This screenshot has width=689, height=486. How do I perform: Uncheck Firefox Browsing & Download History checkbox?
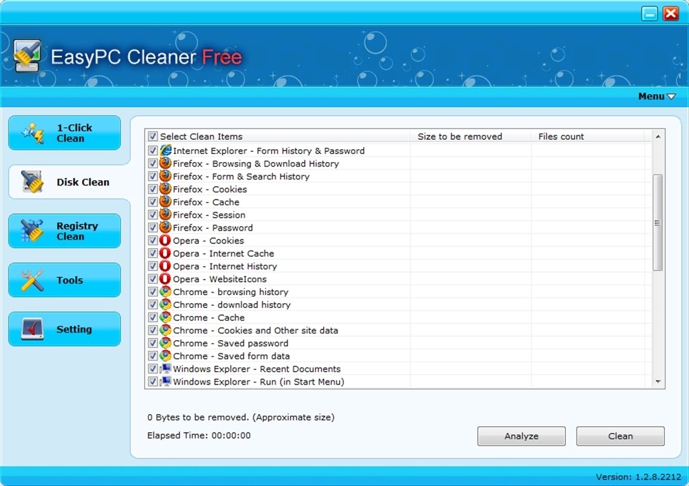coord(153,163)
